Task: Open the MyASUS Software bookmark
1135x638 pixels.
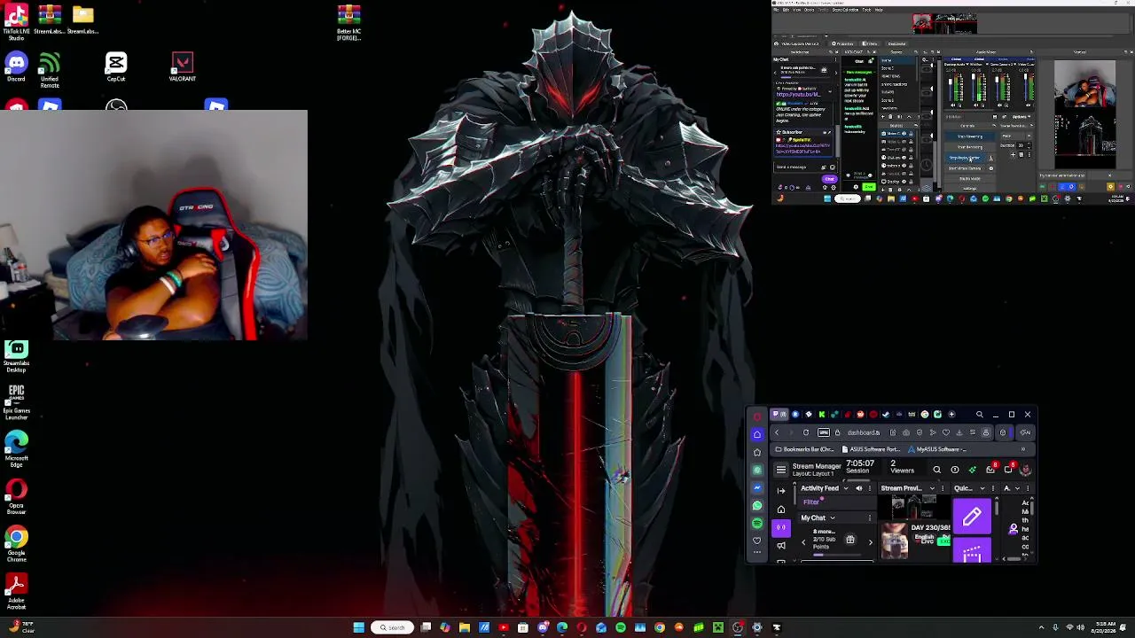Action: click(938, 449)
